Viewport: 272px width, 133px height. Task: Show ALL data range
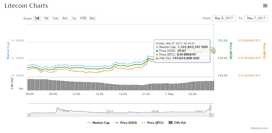coord(92,18)
